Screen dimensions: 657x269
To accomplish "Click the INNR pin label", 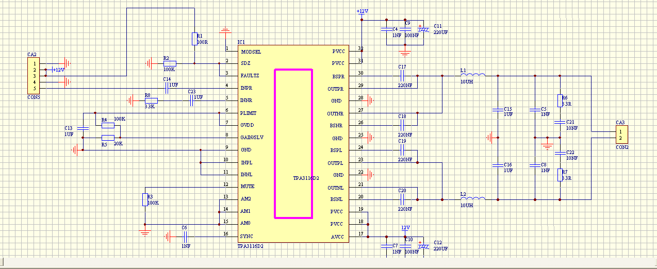I will [247, 100].
